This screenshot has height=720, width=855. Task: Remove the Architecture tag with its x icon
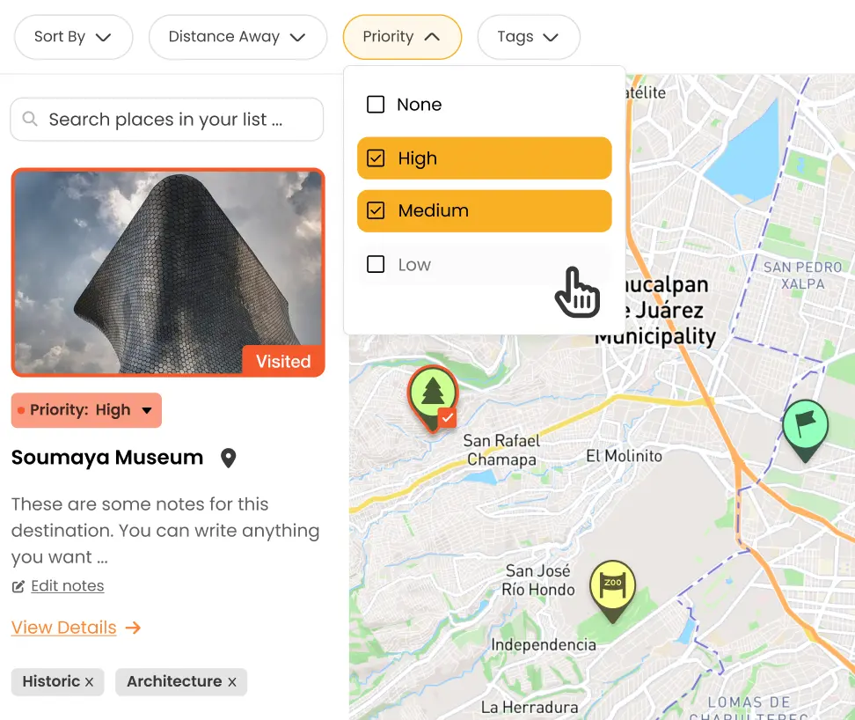click(231, 681)
